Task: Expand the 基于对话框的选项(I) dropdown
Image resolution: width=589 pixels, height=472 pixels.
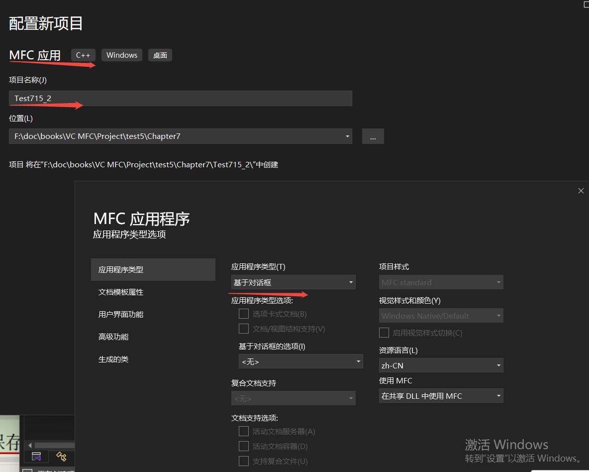Action: coord(300,361)
